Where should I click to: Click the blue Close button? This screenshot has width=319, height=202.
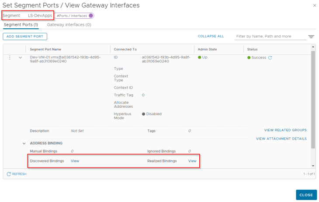[x=306, y=195]
